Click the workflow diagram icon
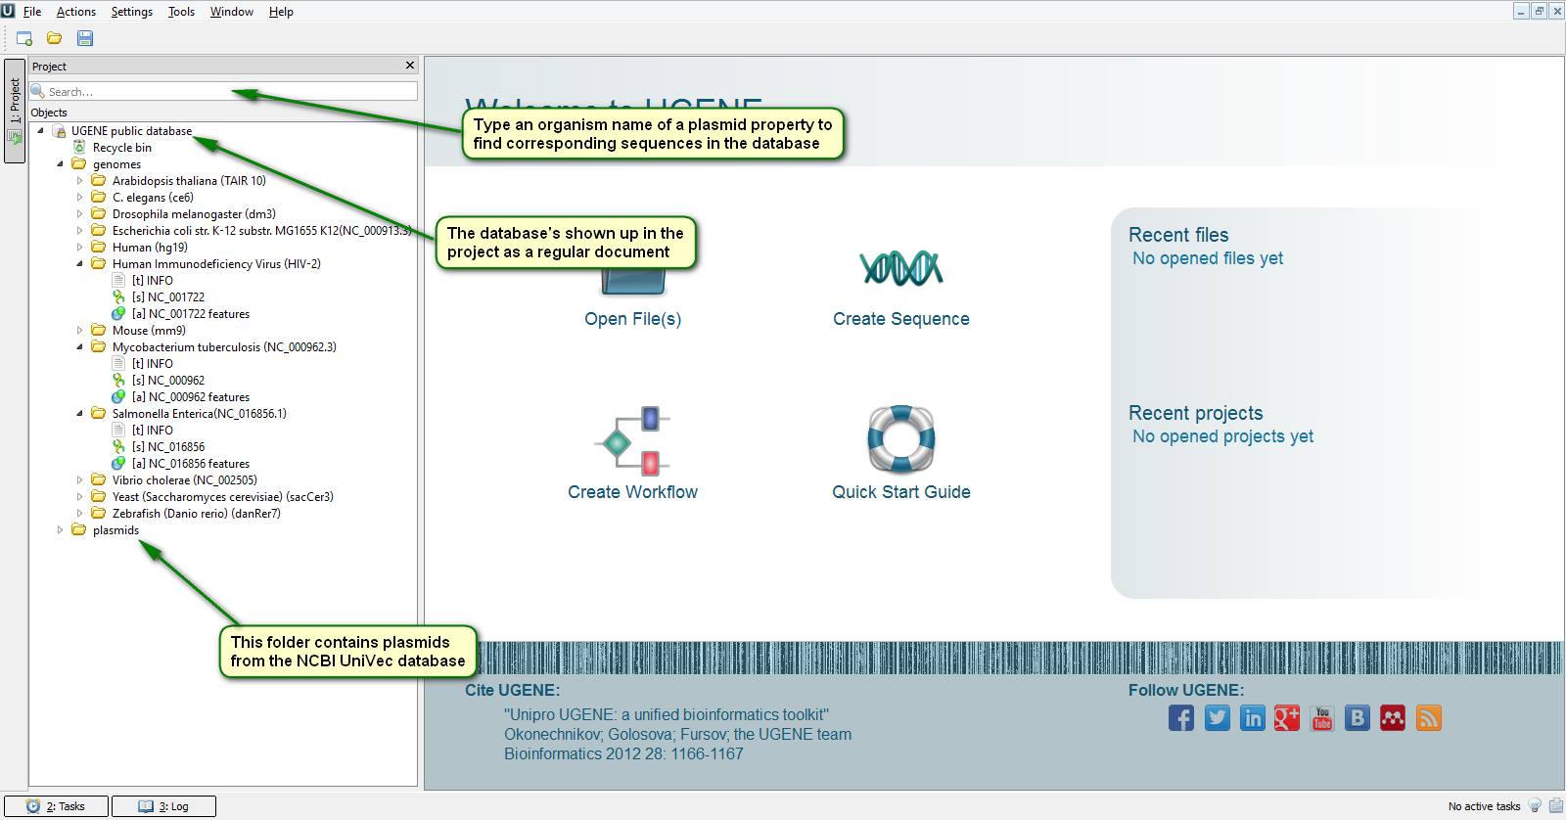This screenshot has height=820, width=1566. click(632, 440)
